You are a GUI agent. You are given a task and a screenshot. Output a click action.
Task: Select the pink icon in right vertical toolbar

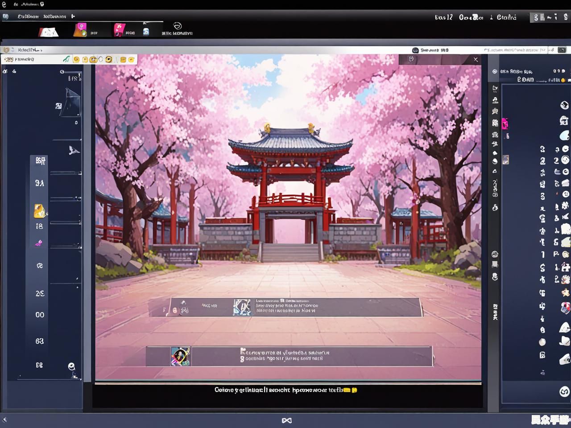(505, 123)
